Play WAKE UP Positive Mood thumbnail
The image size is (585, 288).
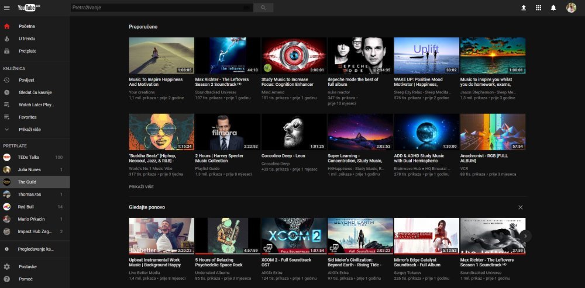[426, 55]
